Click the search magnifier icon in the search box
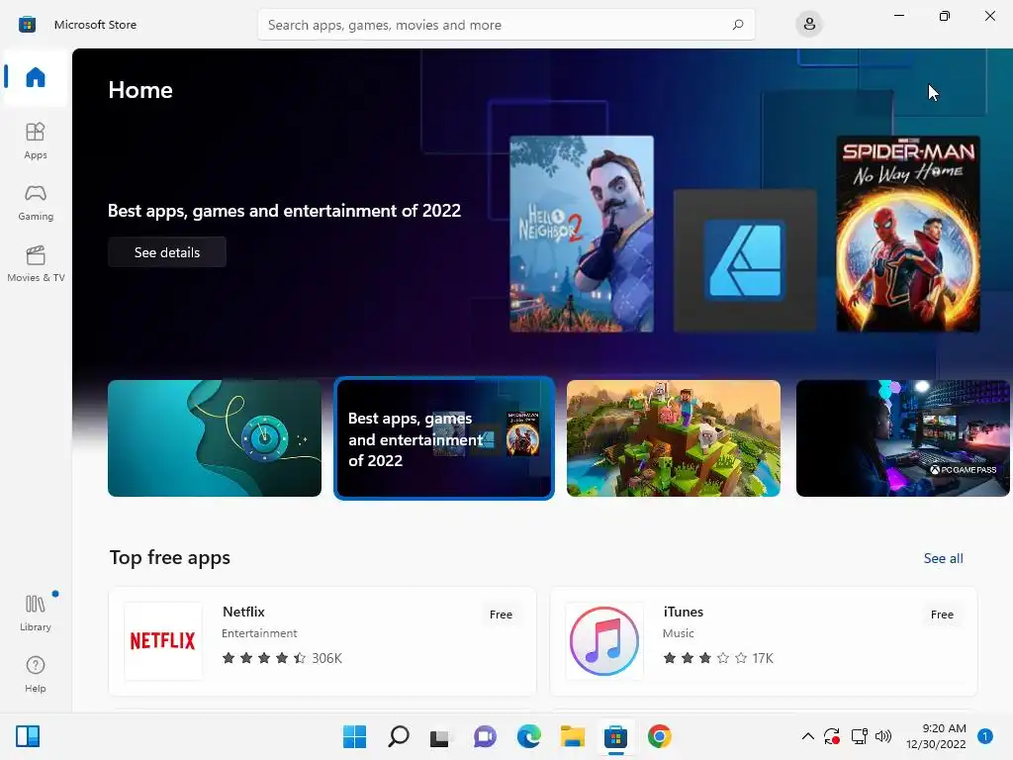This screenshot has height=760, width=1013. [738, 25]
